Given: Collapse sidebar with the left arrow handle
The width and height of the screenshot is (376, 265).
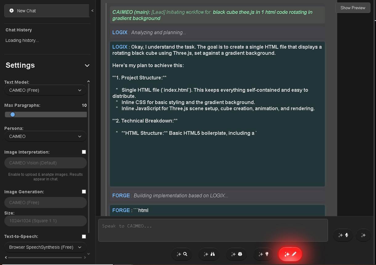Looking at the screenshot, I should (92, 10).
